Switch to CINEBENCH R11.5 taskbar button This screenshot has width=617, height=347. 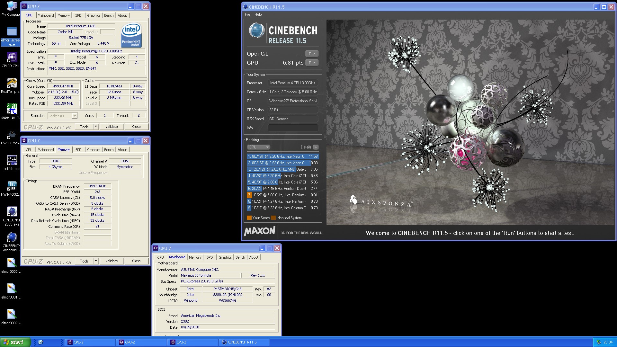[244, 342]
